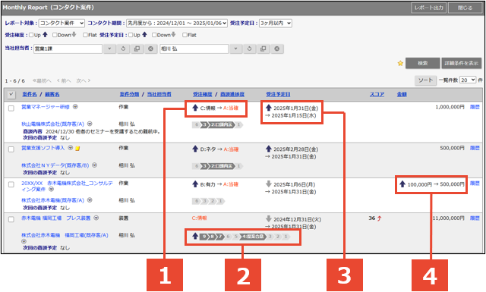Open selection window for 相川 弘 field
This screenshot has width=486, height=292.
pyautogui.click(x=264, y=49)
